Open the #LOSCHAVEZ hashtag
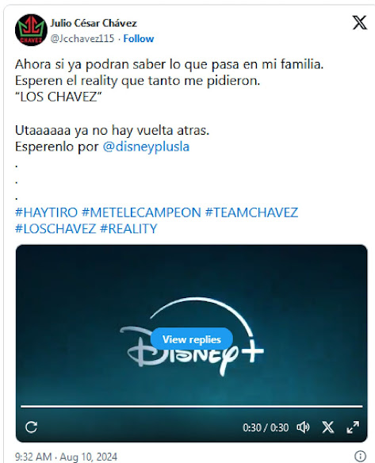 pos(55,229)
